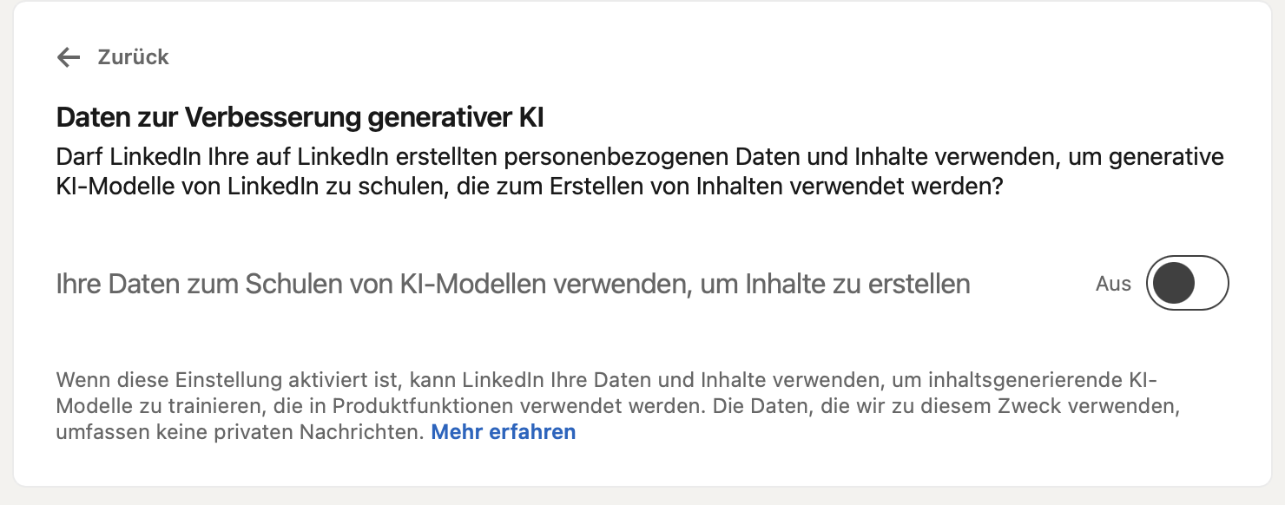Click the line starting "KI-Modelle von LinkedIn zu schulen"

pyautogui.click(x=529, y=187)
